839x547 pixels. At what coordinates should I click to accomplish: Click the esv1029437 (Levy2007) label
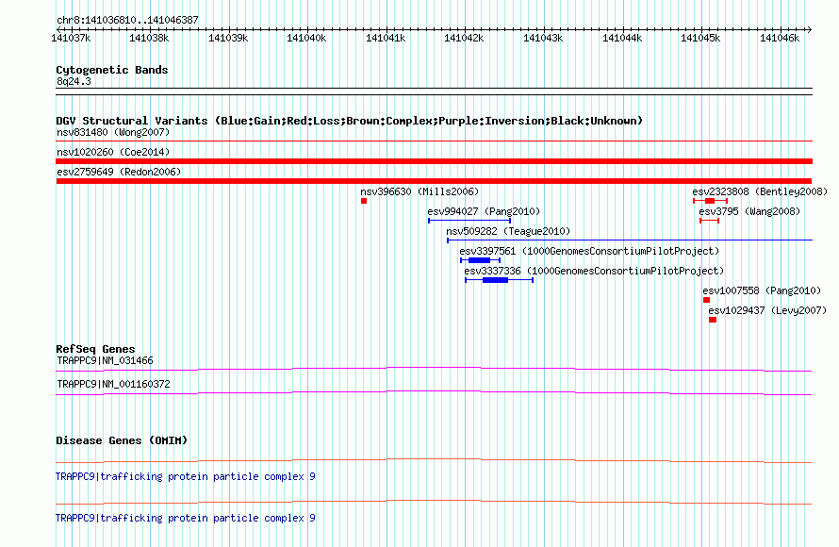pos(767,310)
